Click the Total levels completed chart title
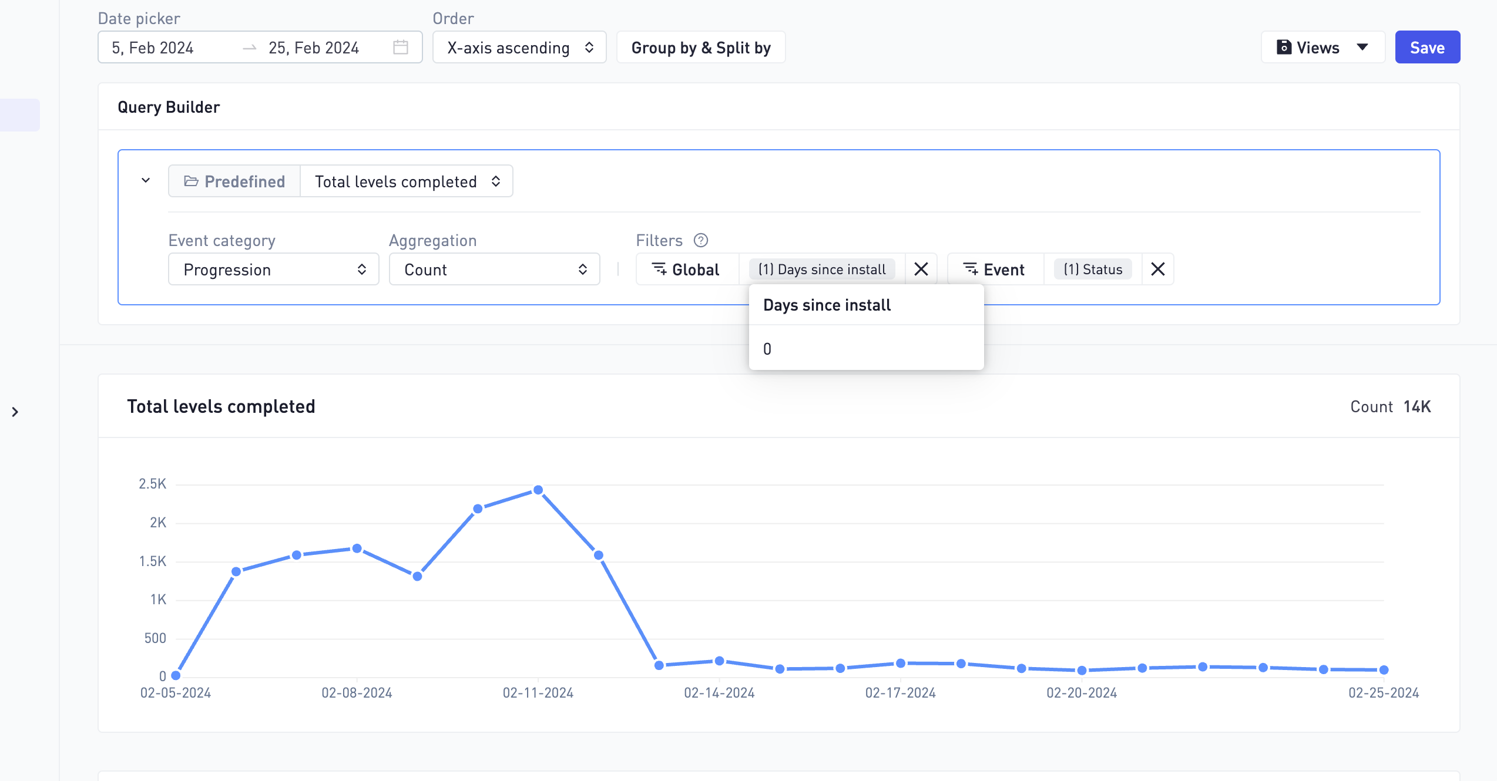1497x781 pixels. point(221,406)
